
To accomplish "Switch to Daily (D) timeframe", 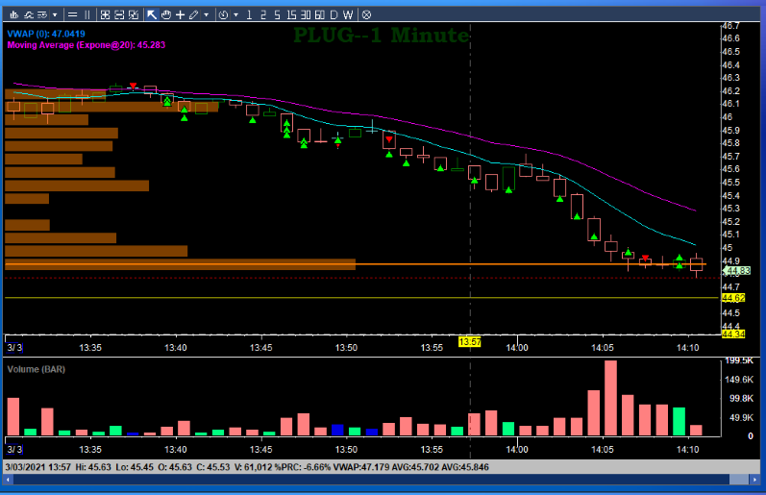I will click(x=334, y=14).
